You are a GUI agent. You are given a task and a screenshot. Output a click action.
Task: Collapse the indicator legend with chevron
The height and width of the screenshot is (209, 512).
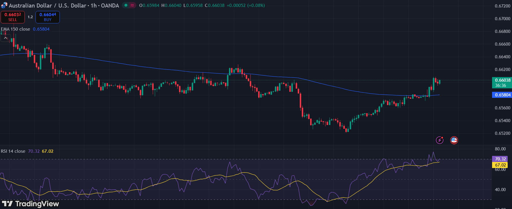point(5,38)
